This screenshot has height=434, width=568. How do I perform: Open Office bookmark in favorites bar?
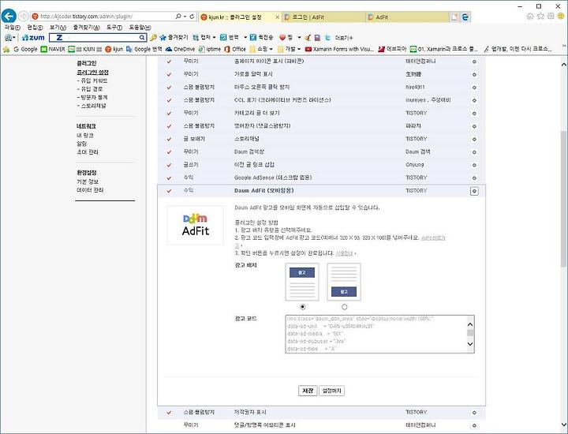235,49
